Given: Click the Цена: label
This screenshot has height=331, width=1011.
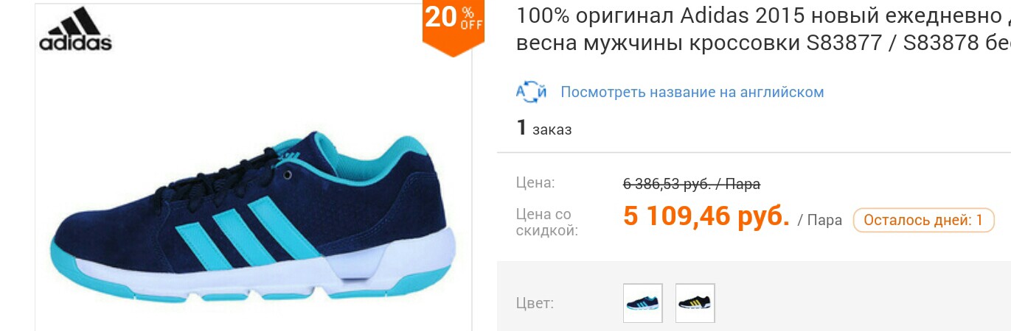Looking at the screenshot, I should [535, 183].
